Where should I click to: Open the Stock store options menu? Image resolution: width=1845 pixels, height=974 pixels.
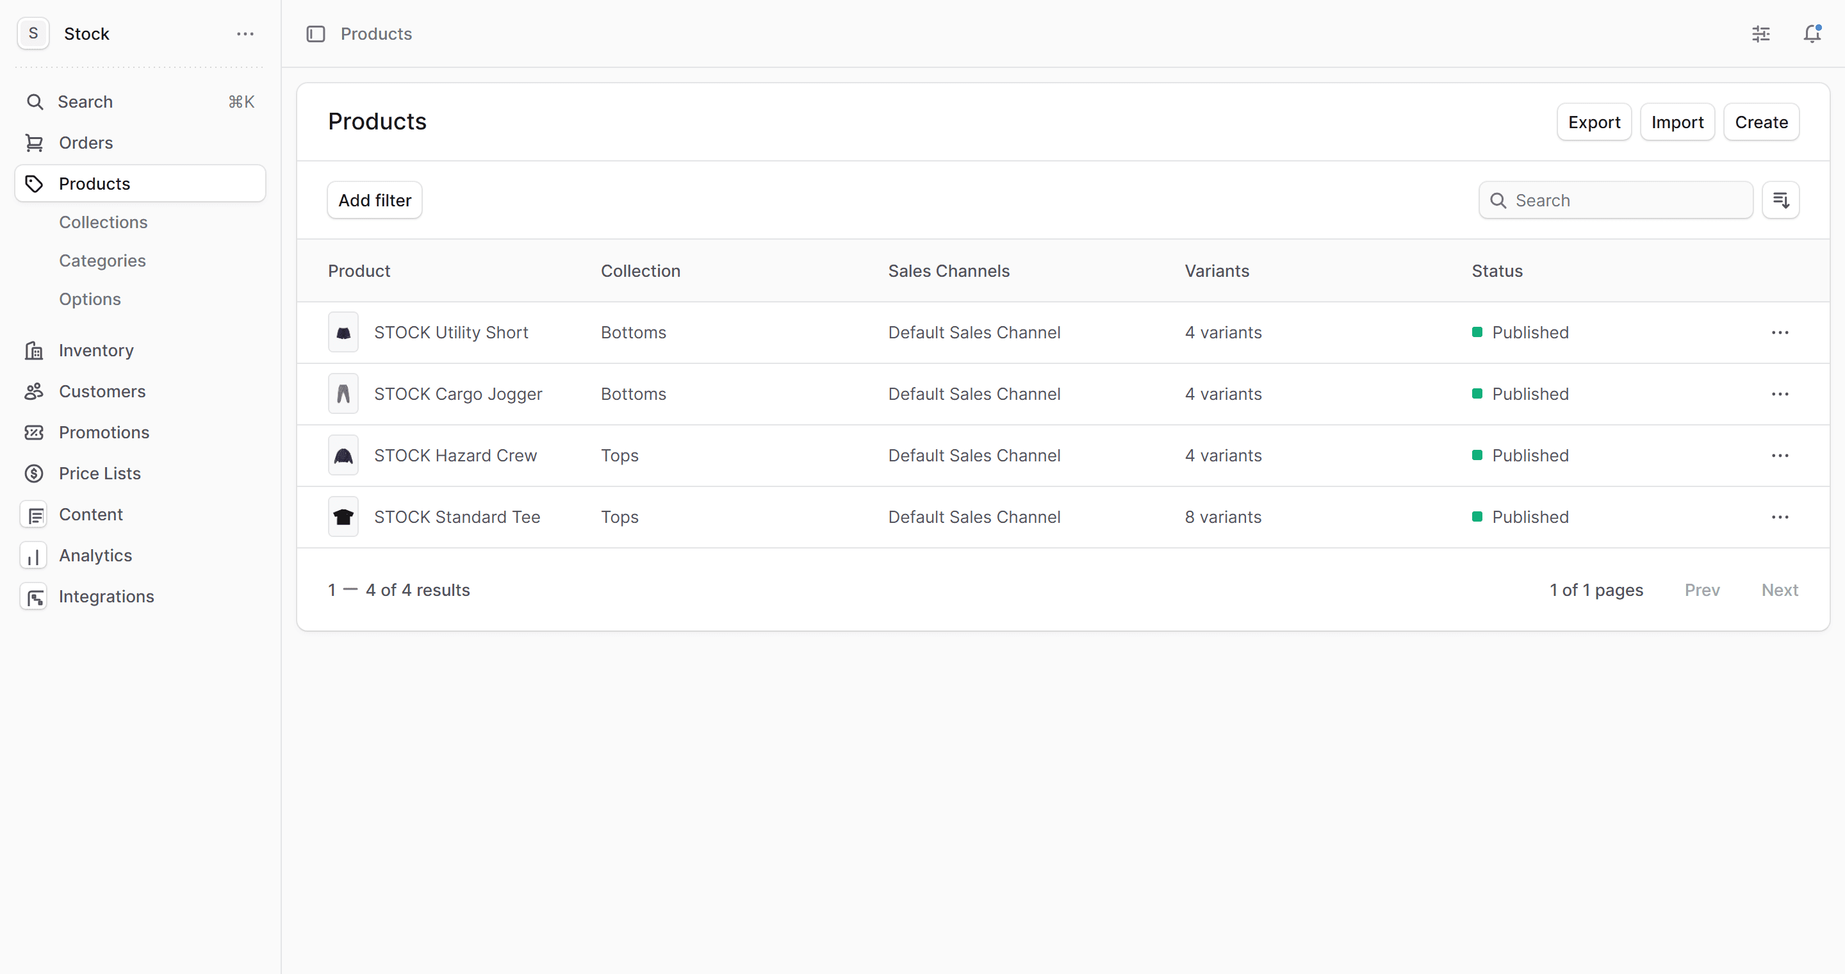(245, 34)
